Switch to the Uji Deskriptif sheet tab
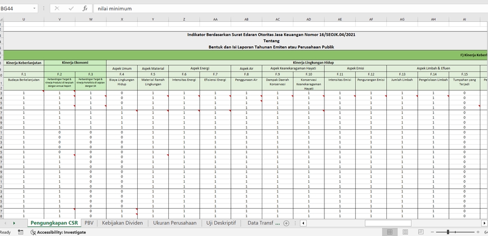 click(221, 223)
